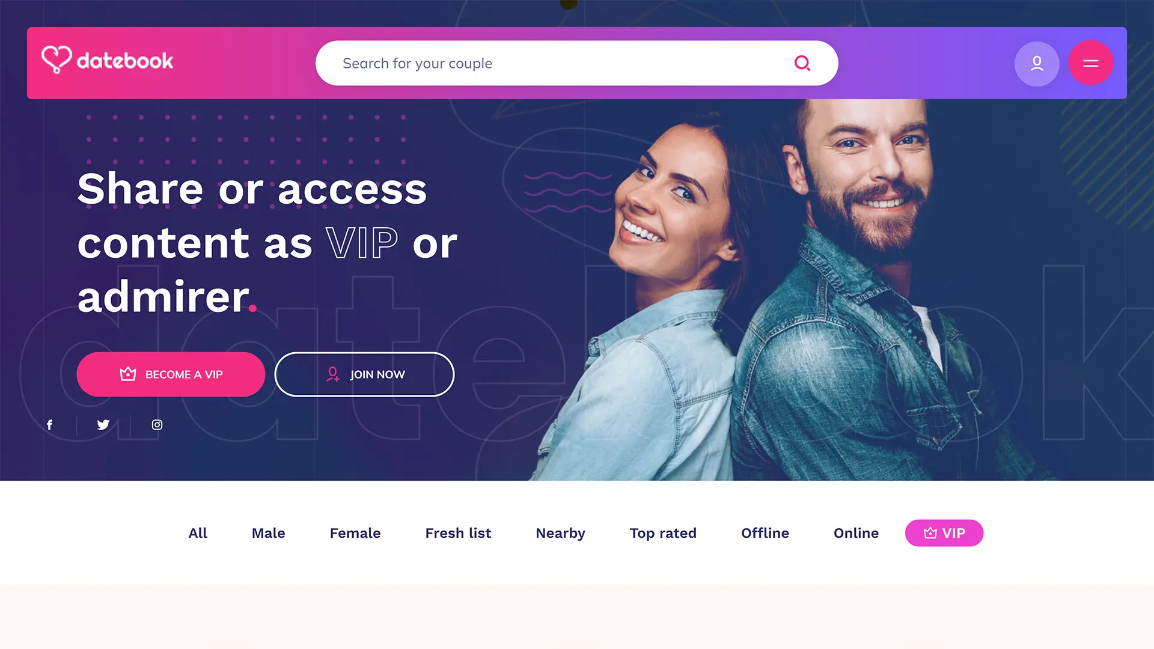1154x649 pixels.
Task: View Top rated profiles
Action: [x=663, y=534]
